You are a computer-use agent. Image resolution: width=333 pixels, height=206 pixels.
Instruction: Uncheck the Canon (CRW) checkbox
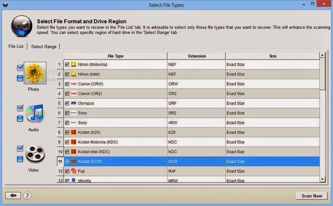click(67, 84)
